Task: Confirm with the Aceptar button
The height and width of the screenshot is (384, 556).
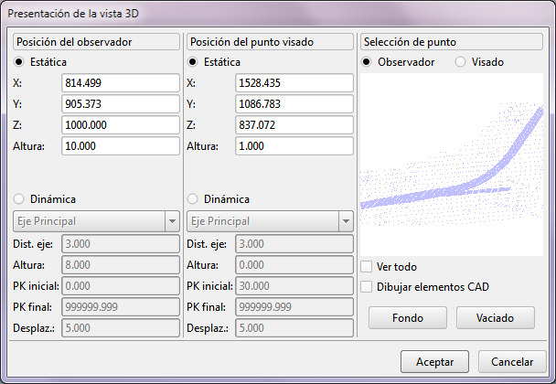Action: 434,361
